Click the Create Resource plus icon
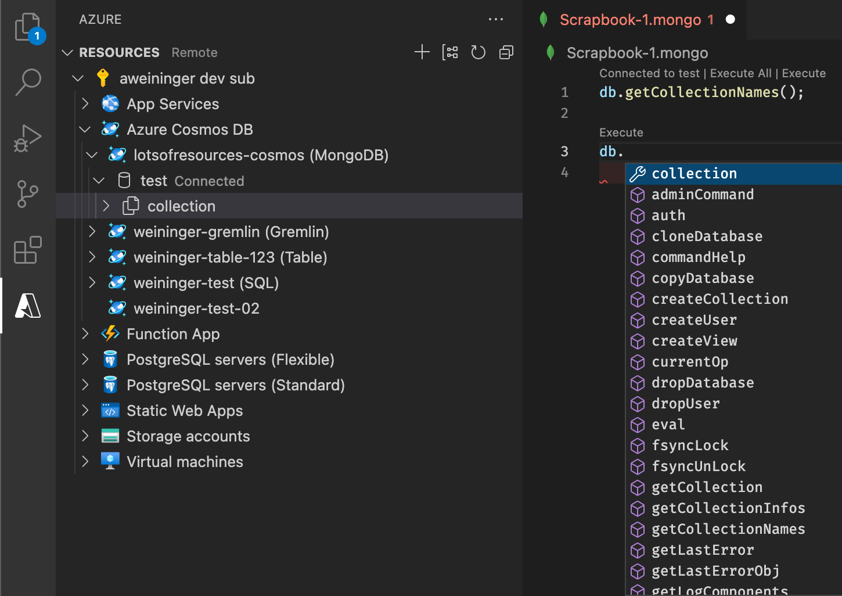The image size is (842, 596). point(422,52)
